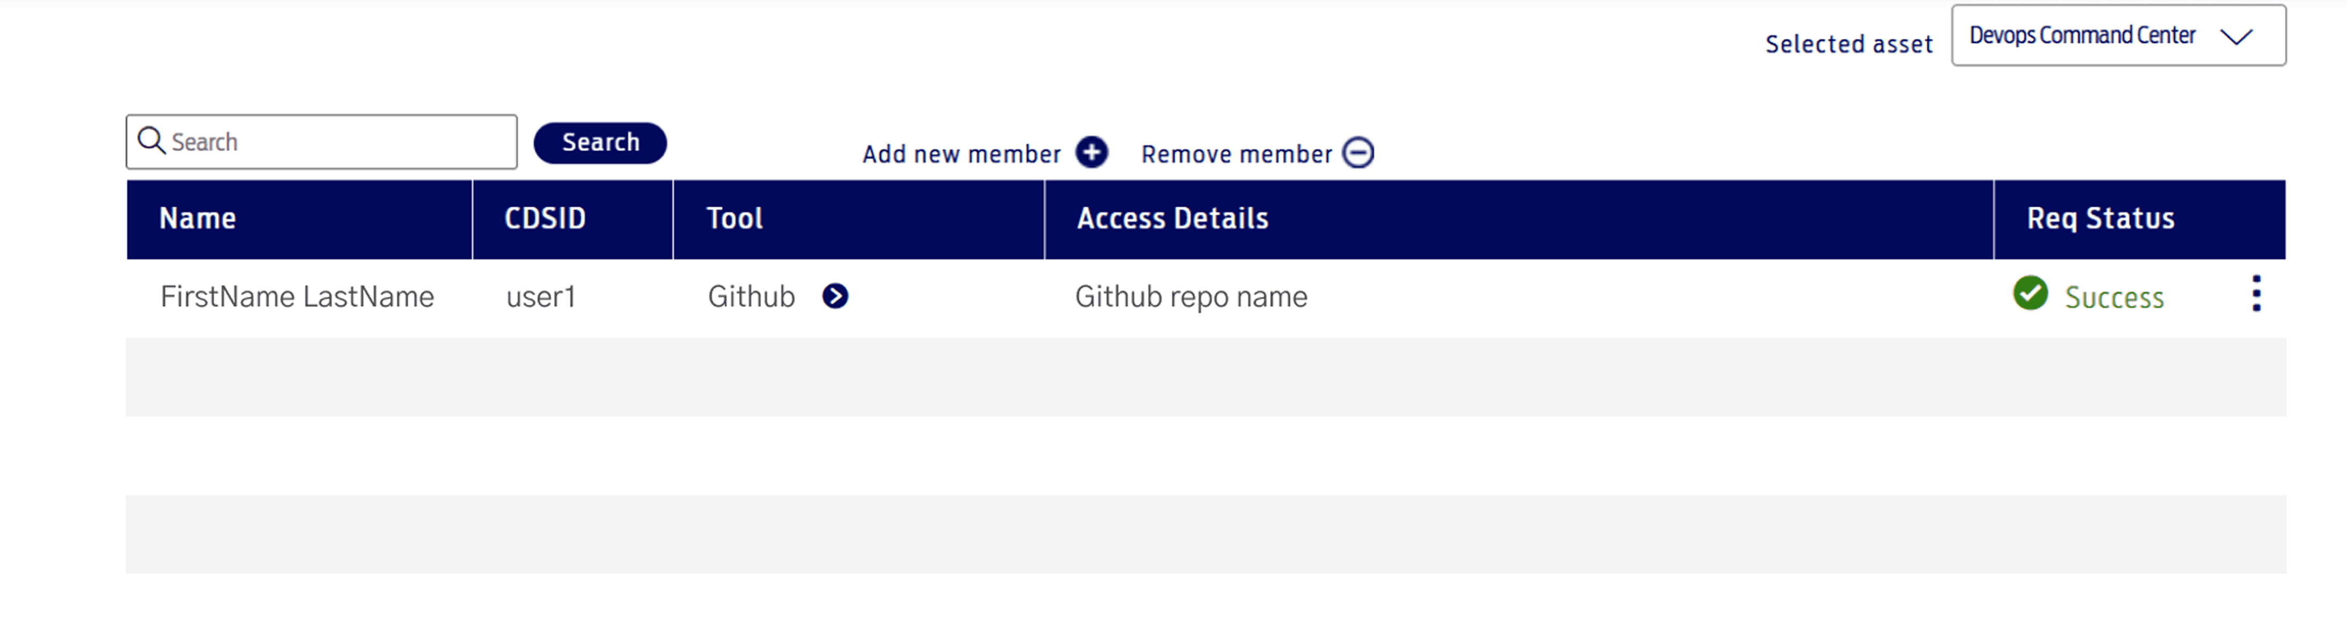This screenshot has width=2347, height=634.
Task: Open the three-dot row options menu
Action: [x=2256, y=294]
